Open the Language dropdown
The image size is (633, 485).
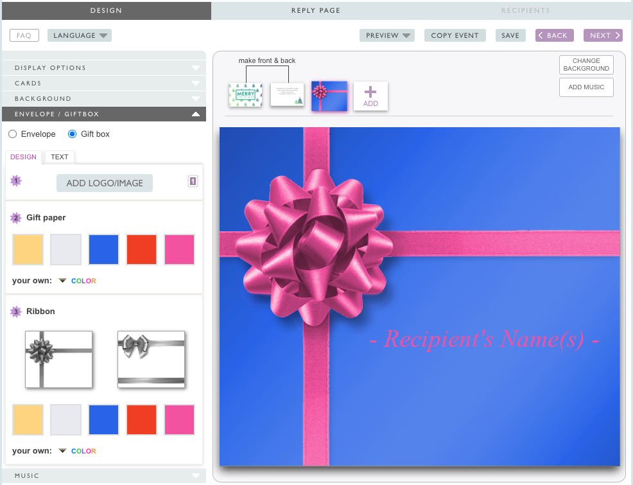[80, 35]
